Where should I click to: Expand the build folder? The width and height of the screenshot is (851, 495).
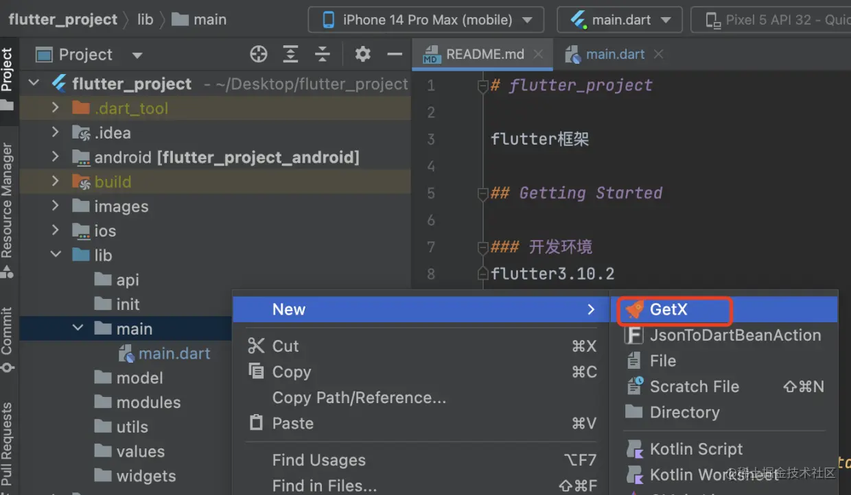[56, 182]
